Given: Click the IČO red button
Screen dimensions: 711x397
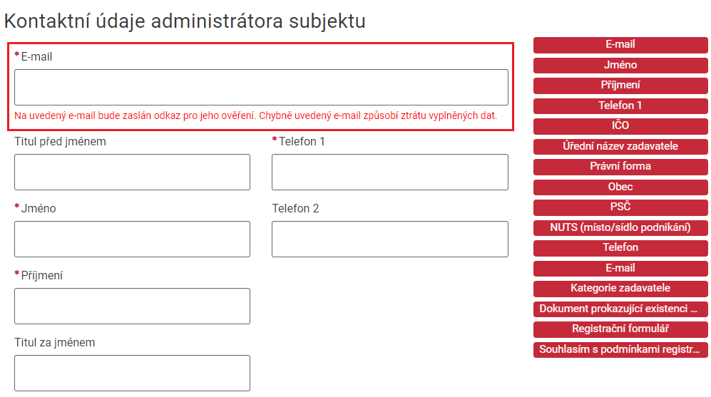Looking at the screenshot, I should (620, 126).
